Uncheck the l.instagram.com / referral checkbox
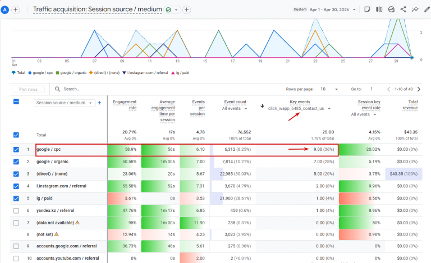Screen dimensions: 431x263 (x=16, y=186)
